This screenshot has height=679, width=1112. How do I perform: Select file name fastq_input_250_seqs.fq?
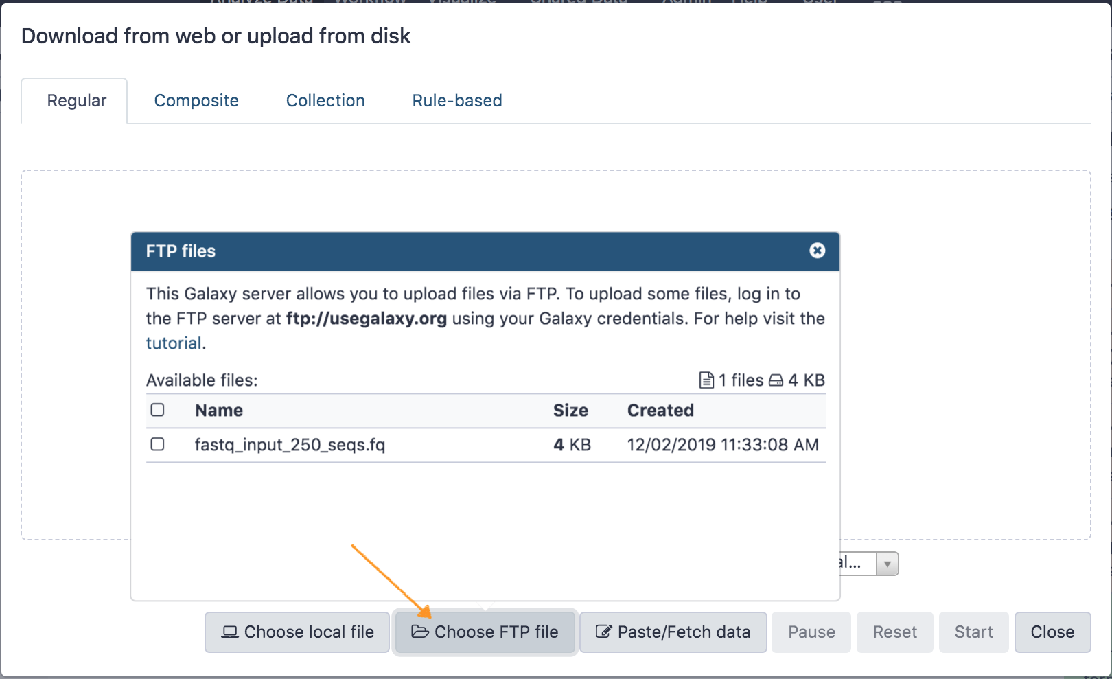pyautogui.click(x=290, y=445)
